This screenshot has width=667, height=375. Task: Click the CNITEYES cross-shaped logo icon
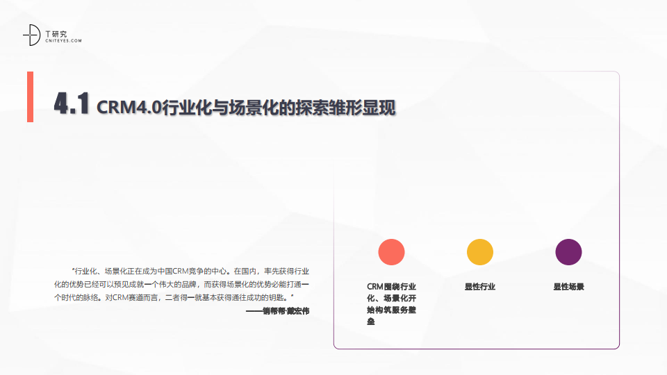31,35
